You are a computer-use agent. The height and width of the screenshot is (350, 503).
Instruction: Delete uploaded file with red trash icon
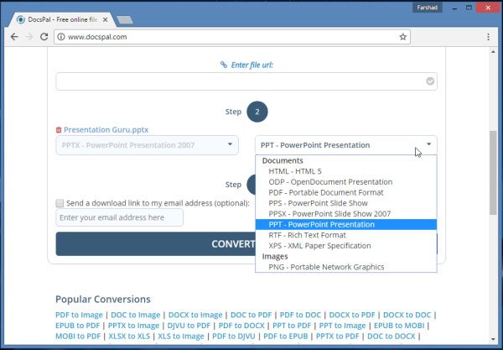[x=59, y=130]
